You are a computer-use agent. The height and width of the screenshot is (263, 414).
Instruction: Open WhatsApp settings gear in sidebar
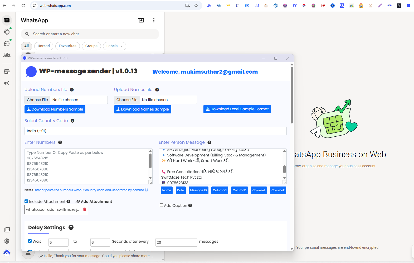pos(7,241)
